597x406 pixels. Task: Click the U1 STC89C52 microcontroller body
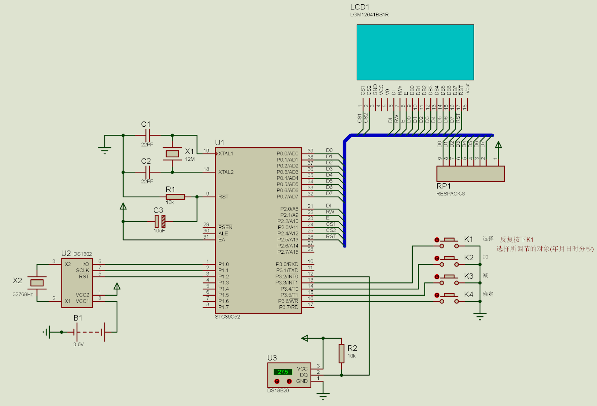coord(258,231)
